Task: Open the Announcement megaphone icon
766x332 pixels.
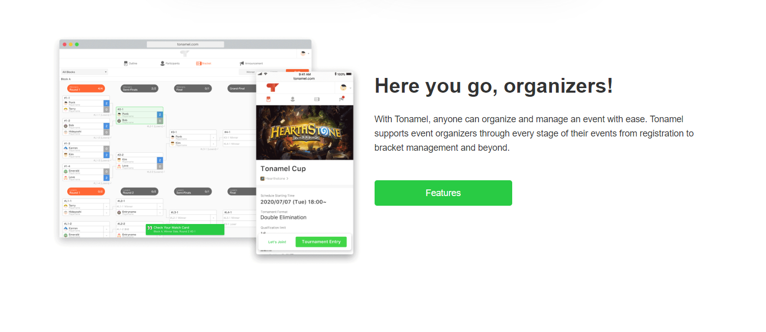Action: pyautogui.click(x=242, y=64)
